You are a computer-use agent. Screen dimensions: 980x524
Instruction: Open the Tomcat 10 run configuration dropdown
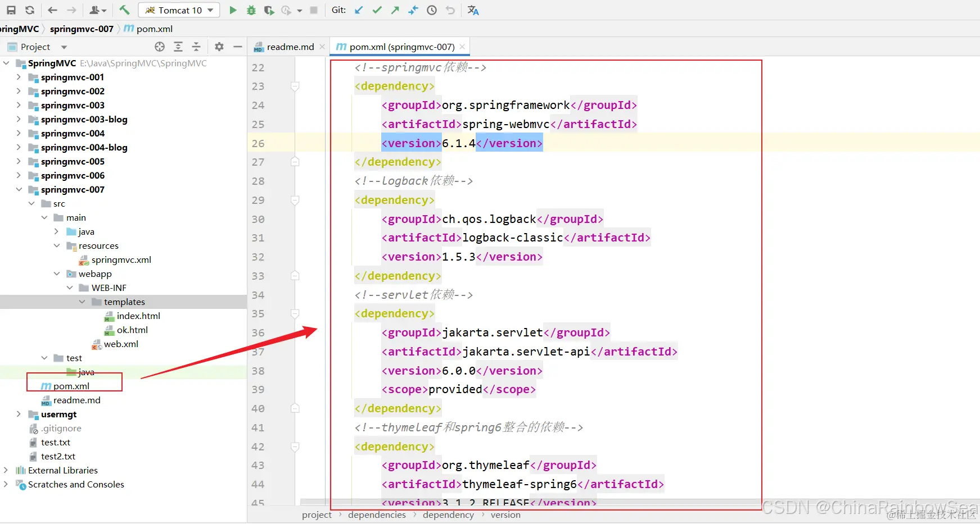179,10
